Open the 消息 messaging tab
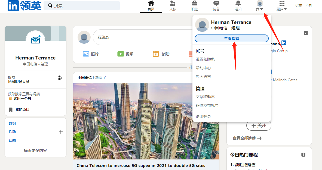 [216, 6]
